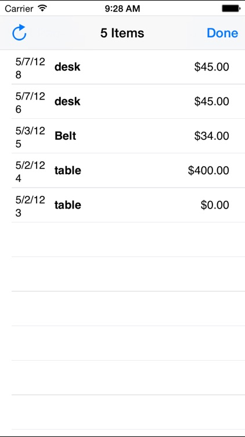Select the table item priced $400.00
Screen dimensions: 245x437
click(x=123, y=170)
